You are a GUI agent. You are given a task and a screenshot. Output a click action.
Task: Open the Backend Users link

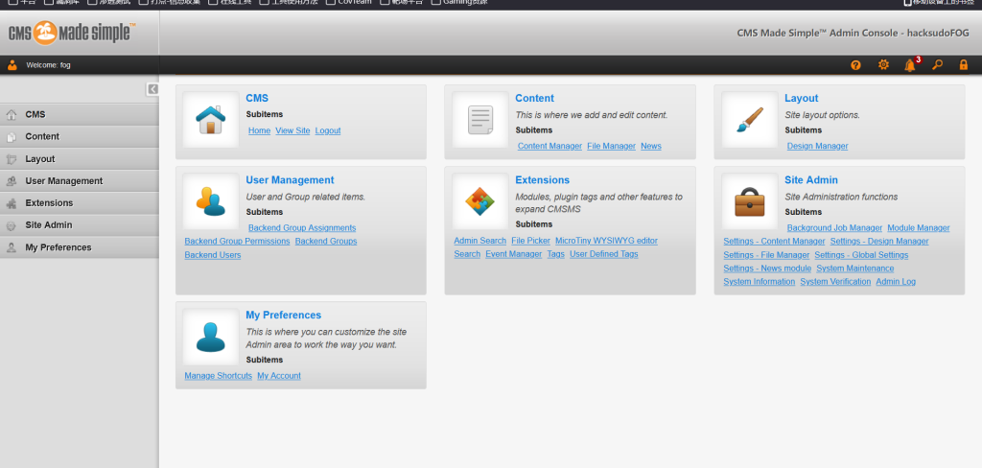click(212, 255)
